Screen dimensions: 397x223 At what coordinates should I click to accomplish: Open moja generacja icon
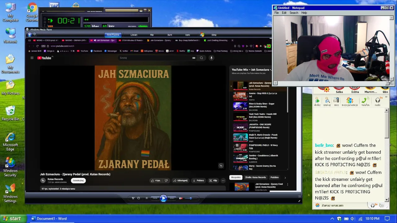point(350,102)
